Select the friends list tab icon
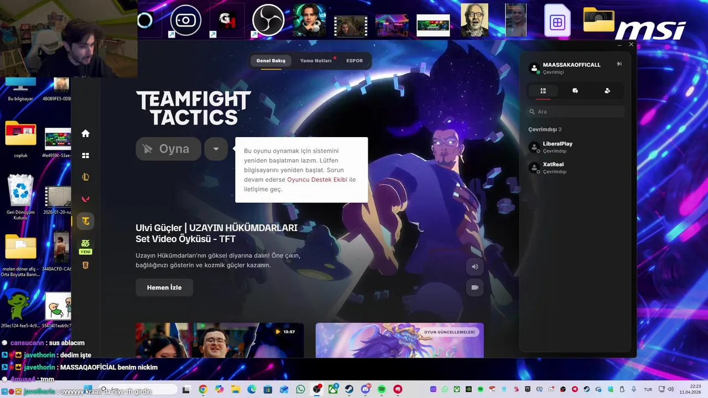 tap(543, 91)
